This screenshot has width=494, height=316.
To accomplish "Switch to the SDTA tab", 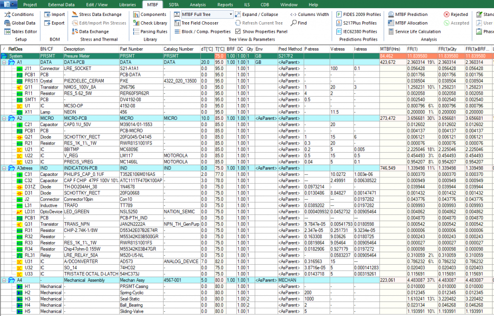I will click(174, 5).
